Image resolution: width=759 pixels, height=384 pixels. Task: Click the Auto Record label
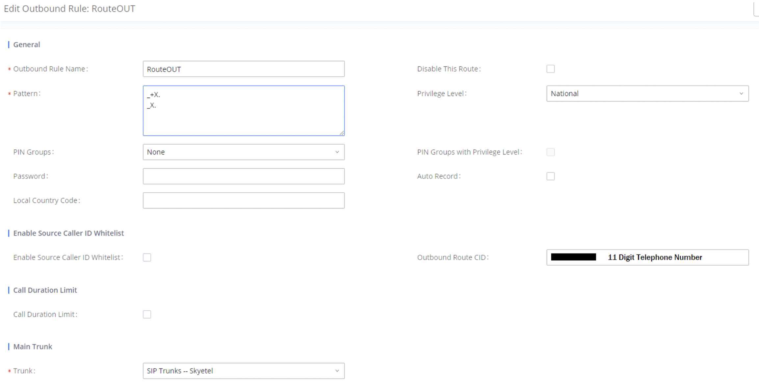click(439, 176)
